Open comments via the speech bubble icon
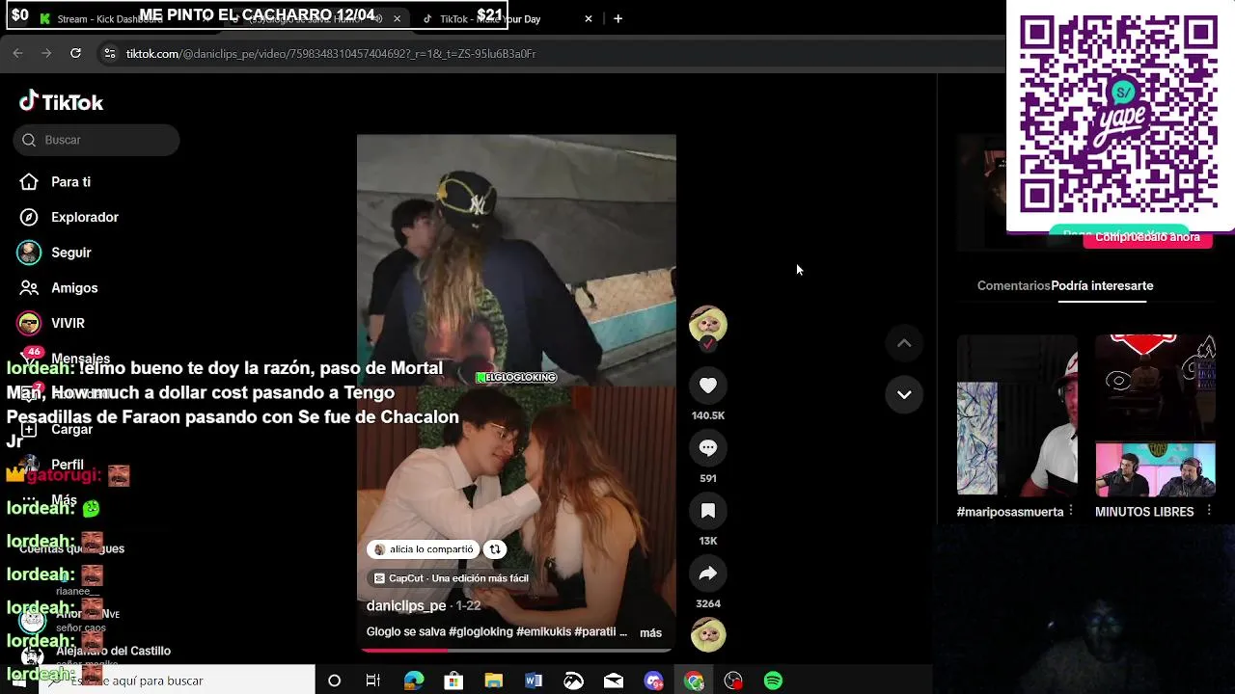 pos(707,448)
